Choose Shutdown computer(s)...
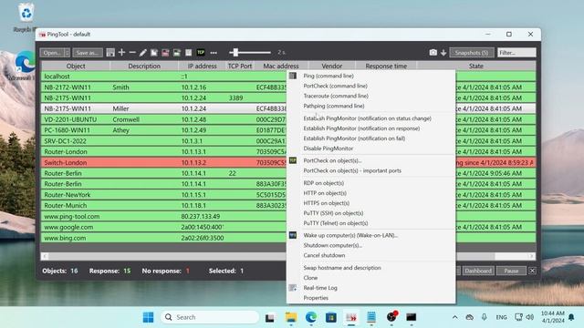 tap(332, 245)
